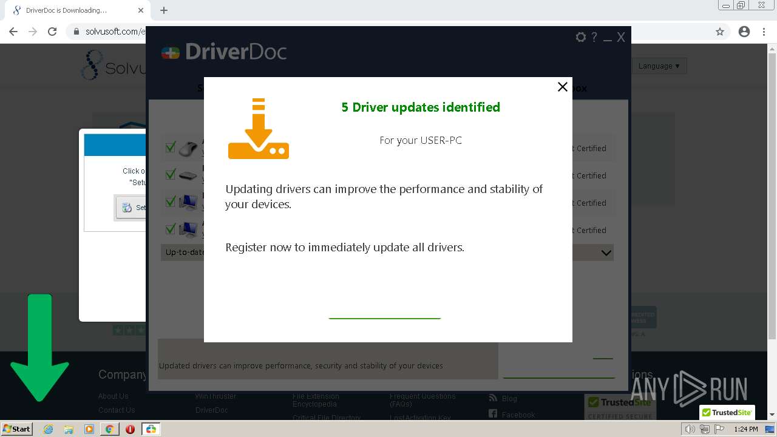Click the volume speaker tray icon
Image resolution: width=777 pixels, height=437 pixels.
[690, 429]
